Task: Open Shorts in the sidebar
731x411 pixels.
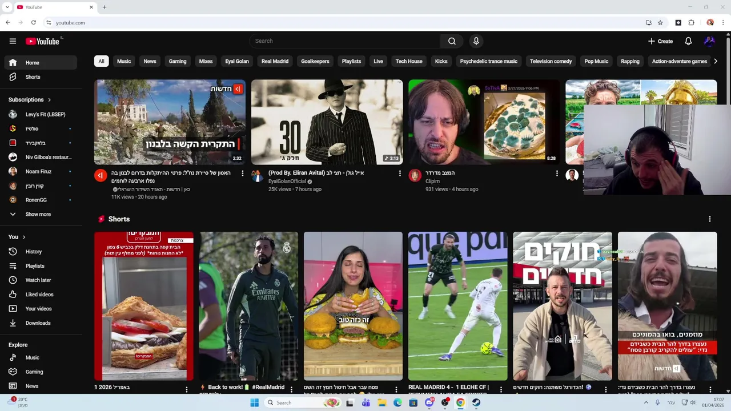Action: coord(41,77)
